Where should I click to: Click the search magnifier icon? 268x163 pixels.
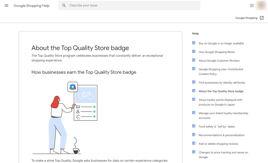(64, 5)
